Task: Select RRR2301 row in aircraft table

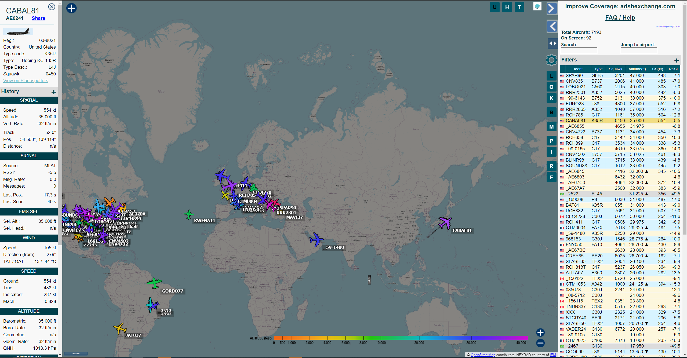Action: (620, 93)
